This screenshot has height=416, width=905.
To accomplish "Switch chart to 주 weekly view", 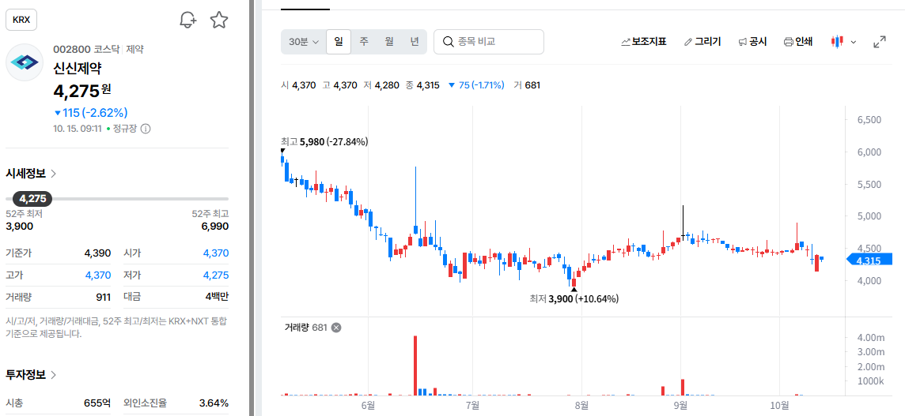I will 364,42.
